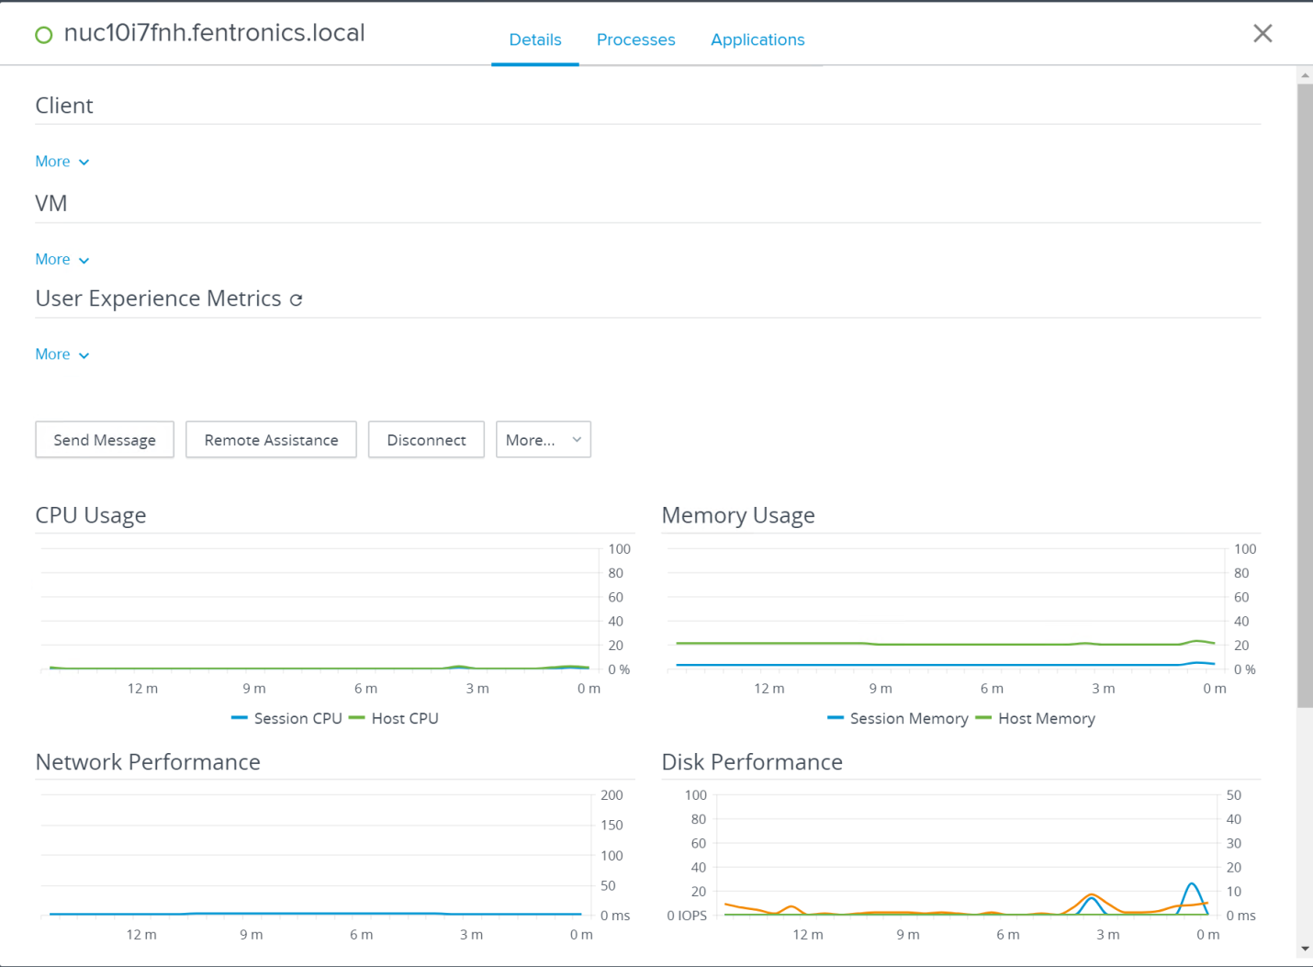Click the Network Performance heading
Viewport: 1313px width, 967px height.
click(148, 762)
